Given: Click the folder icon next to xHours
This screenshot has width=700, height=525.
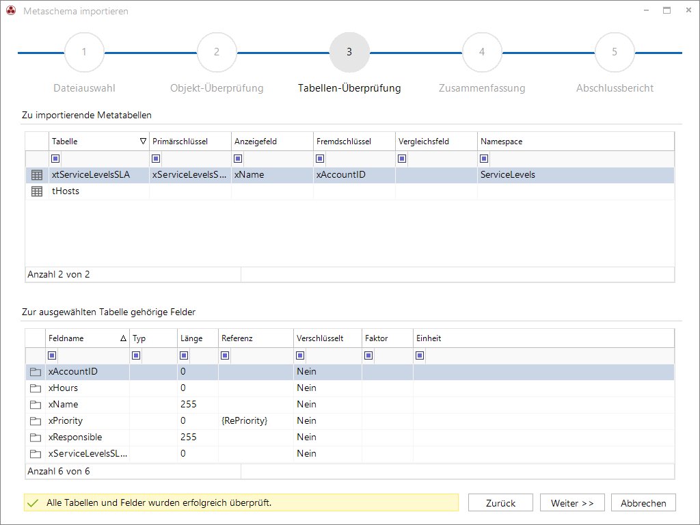Looking at the screenshot, I should (x=36, y=388).
